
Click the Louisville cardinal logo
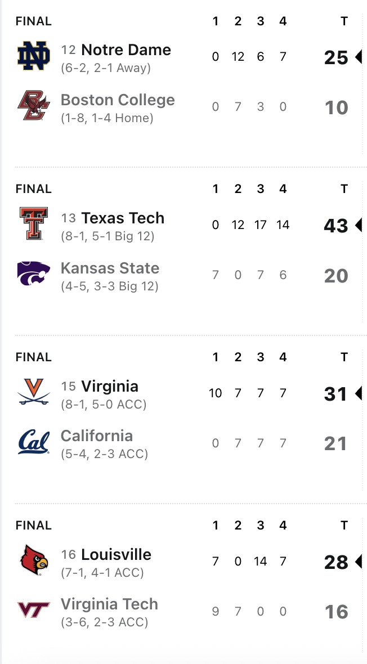pos(34,560)
